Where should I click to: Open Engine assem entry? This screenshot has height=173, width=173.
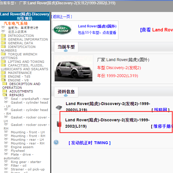(x=22, y=147)
